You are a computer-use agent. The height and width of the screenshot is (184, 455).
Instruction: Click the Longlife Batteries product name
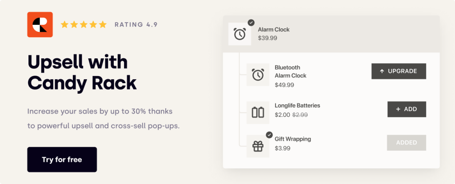click(x=297, y=105)
